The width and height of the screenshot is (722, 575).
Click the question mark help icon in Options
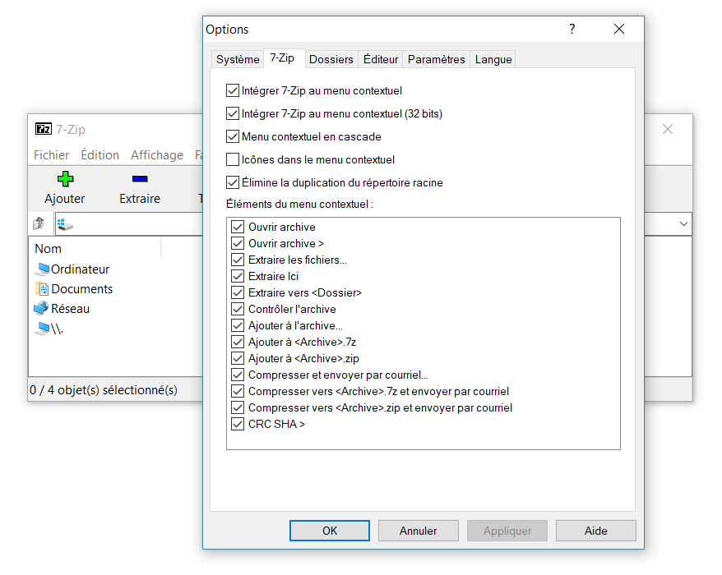[x=572, y=29]
